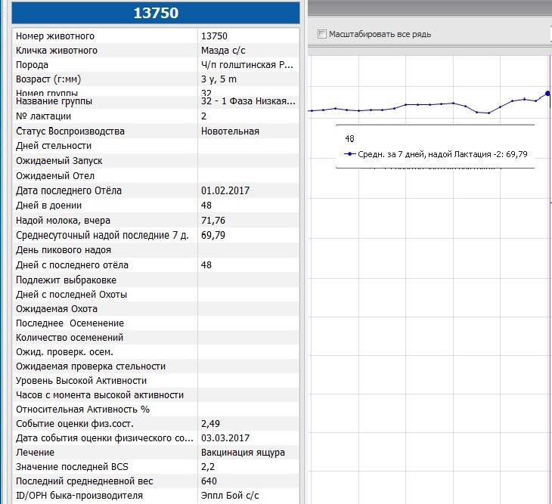Select the group name '32 - 1 Фаза Низкая...'
The height and width of the screenshot is (504, 552).
tap(248, 101)
